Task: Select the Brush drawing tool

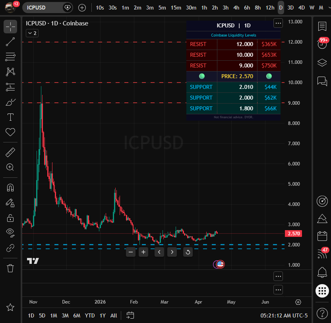Action: coord(10,102)
